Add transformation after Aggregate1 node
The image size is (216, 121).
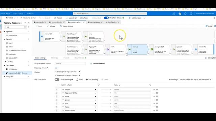[x=104, y=54]
